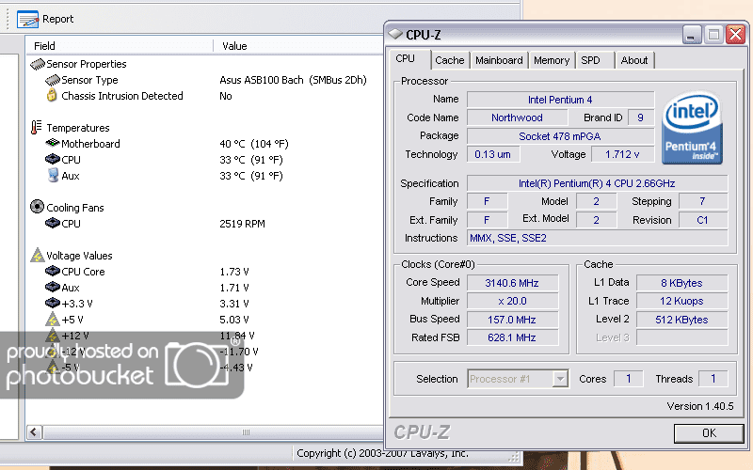Viewport: 753px width, 470px height.
Task: Click the Aux temperature sensor icon
Action: pos(53,175)
